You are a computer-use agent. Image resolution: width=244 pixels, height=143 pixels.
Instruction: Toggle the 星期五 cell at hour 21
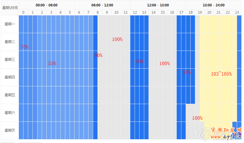coord(218,95)
